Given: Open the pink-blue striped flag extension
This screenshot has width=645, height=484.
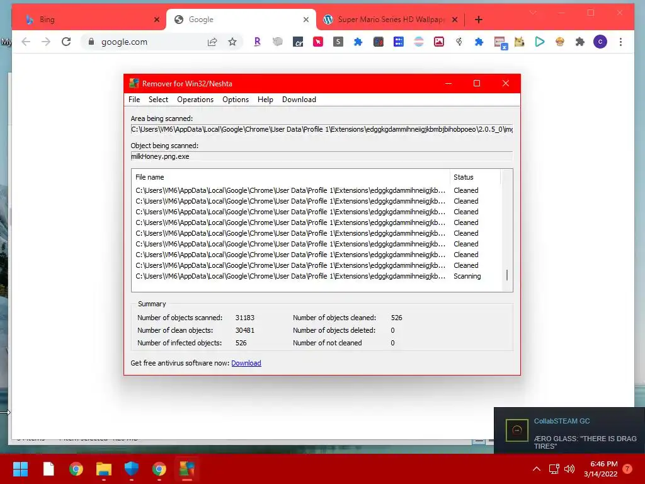Looking at the screenshot, I should 419,42.
